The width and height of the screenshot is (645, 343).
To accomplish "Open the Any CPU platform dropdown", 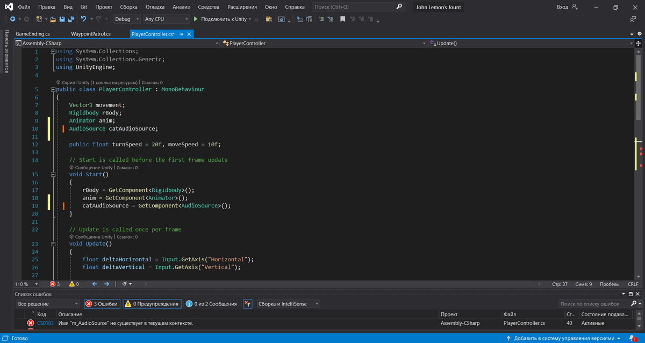I will (x=166, y=19).
